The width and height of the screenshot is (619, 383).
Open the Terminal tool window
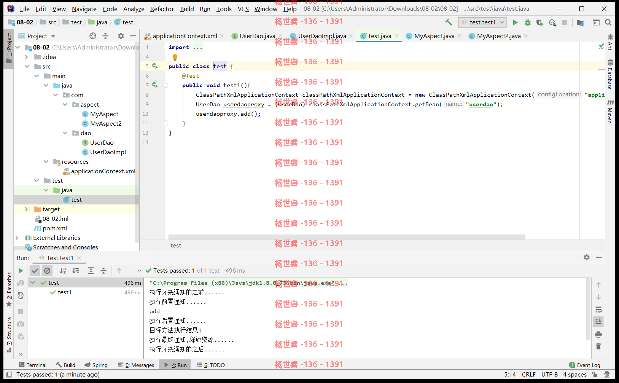33,365
